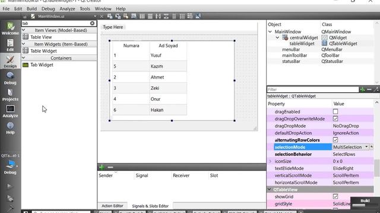The width and height of the screenshot is (380, 213).
Task: Collapse MainWindow node in object tree
Action: pyautogui.click(x=270, y=31)
